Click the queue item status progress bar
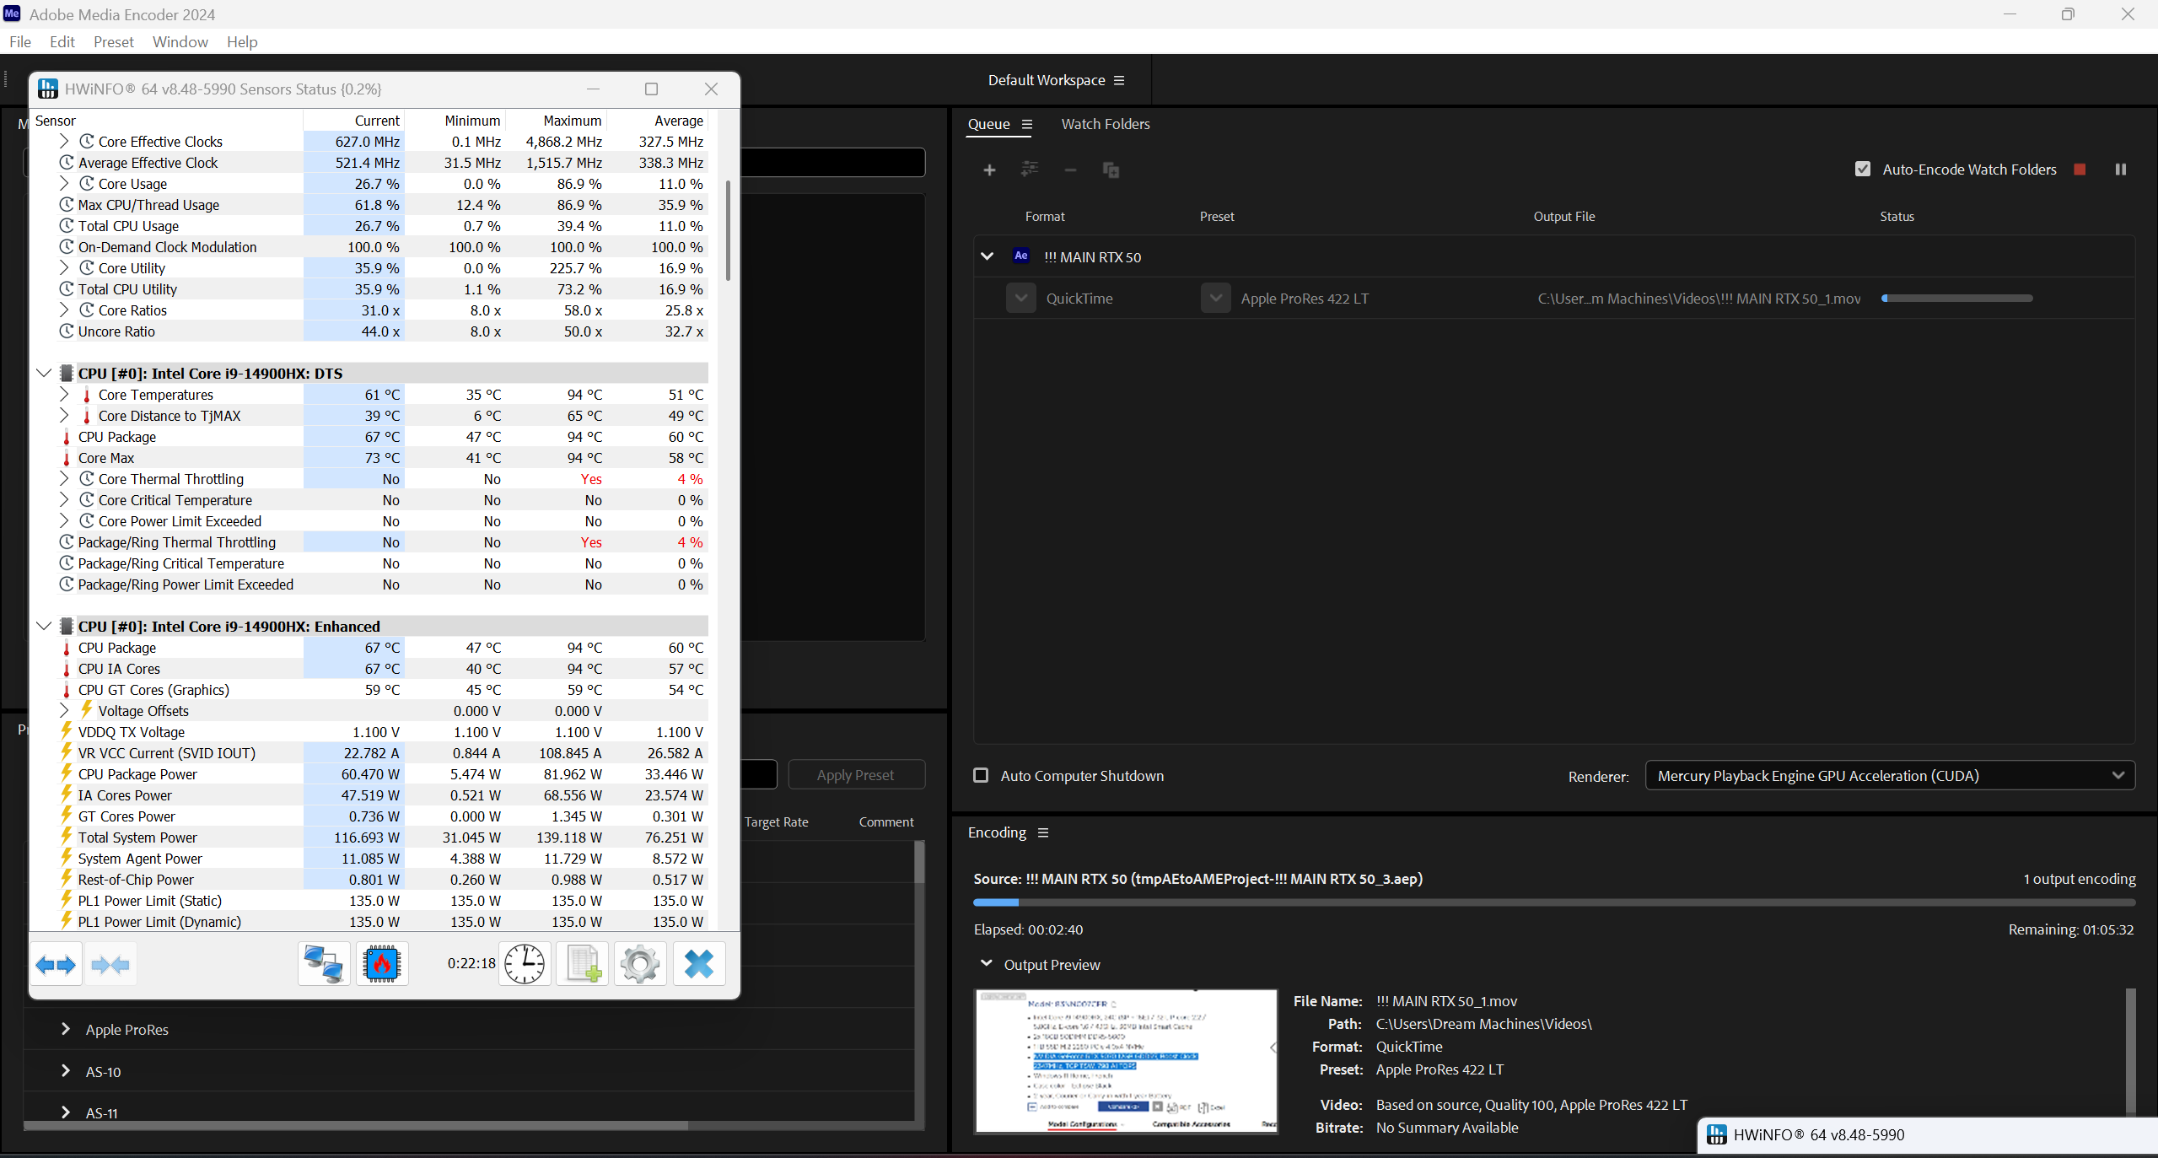Image resolution: width=2158 pixels, height=1158 pixels. coord(1957,299)
